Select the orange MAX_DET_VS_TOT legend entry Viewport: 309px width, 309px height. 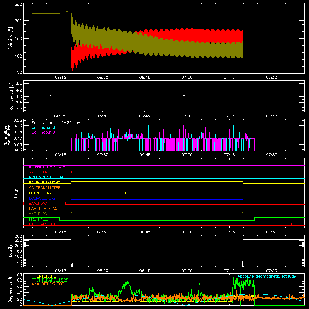[48, 284]
